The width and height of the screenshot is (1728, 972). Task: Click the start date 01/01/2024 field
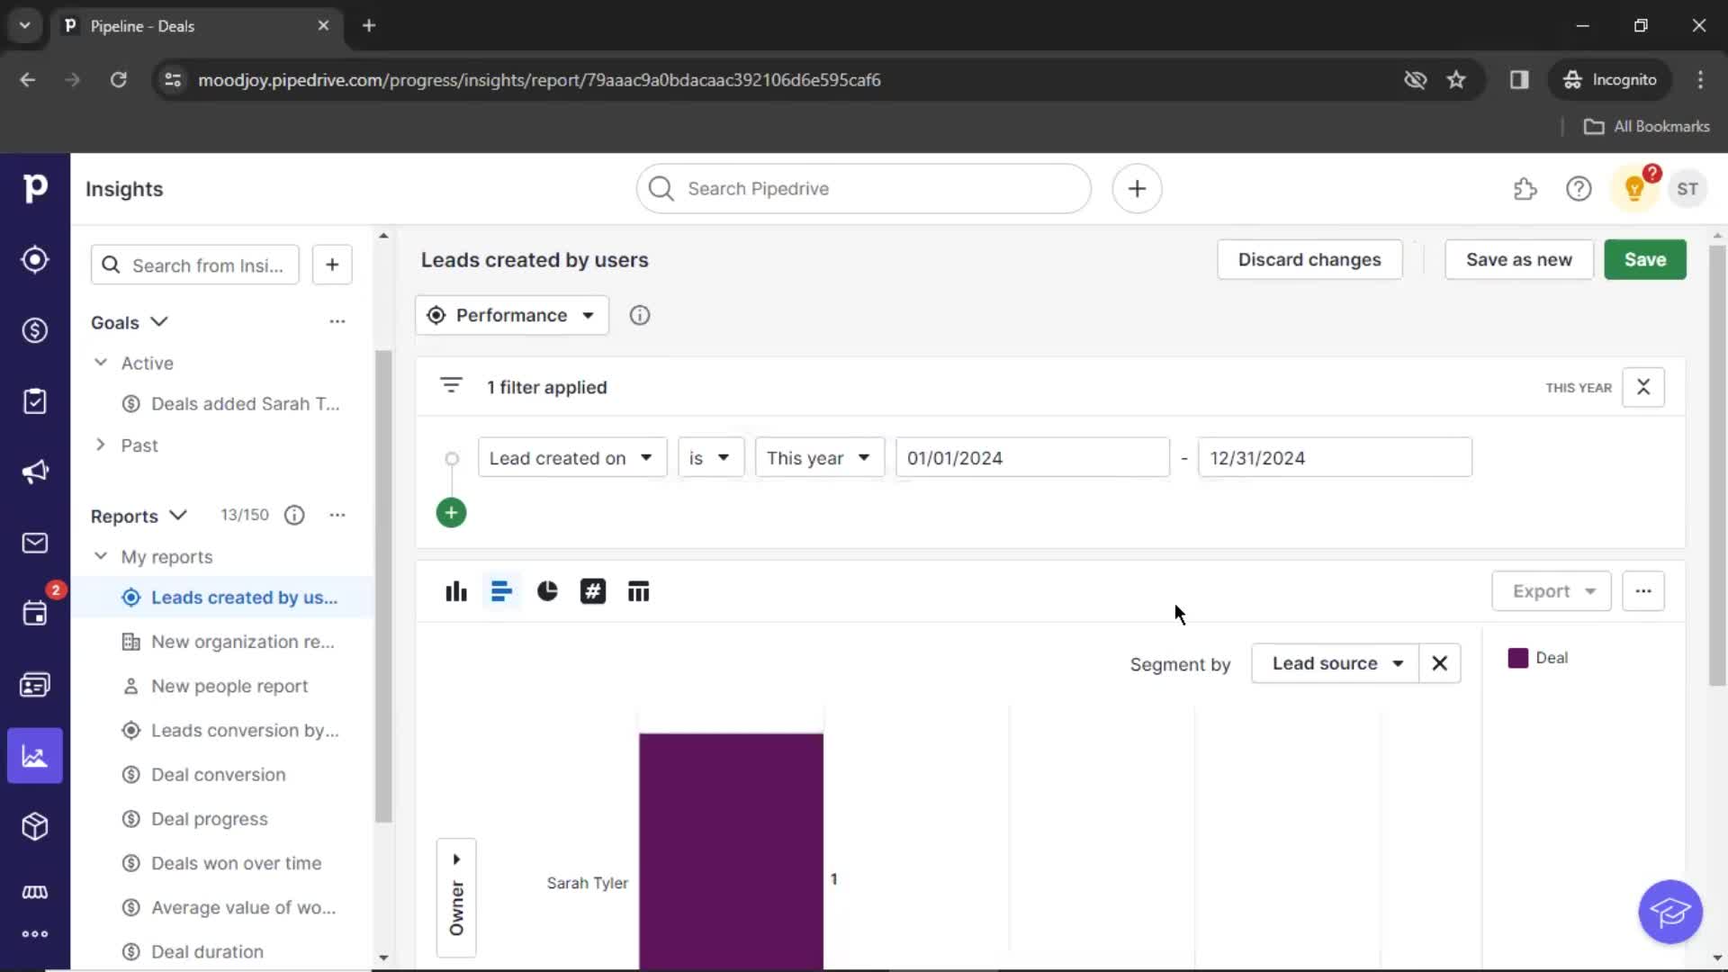(1032, 458)
